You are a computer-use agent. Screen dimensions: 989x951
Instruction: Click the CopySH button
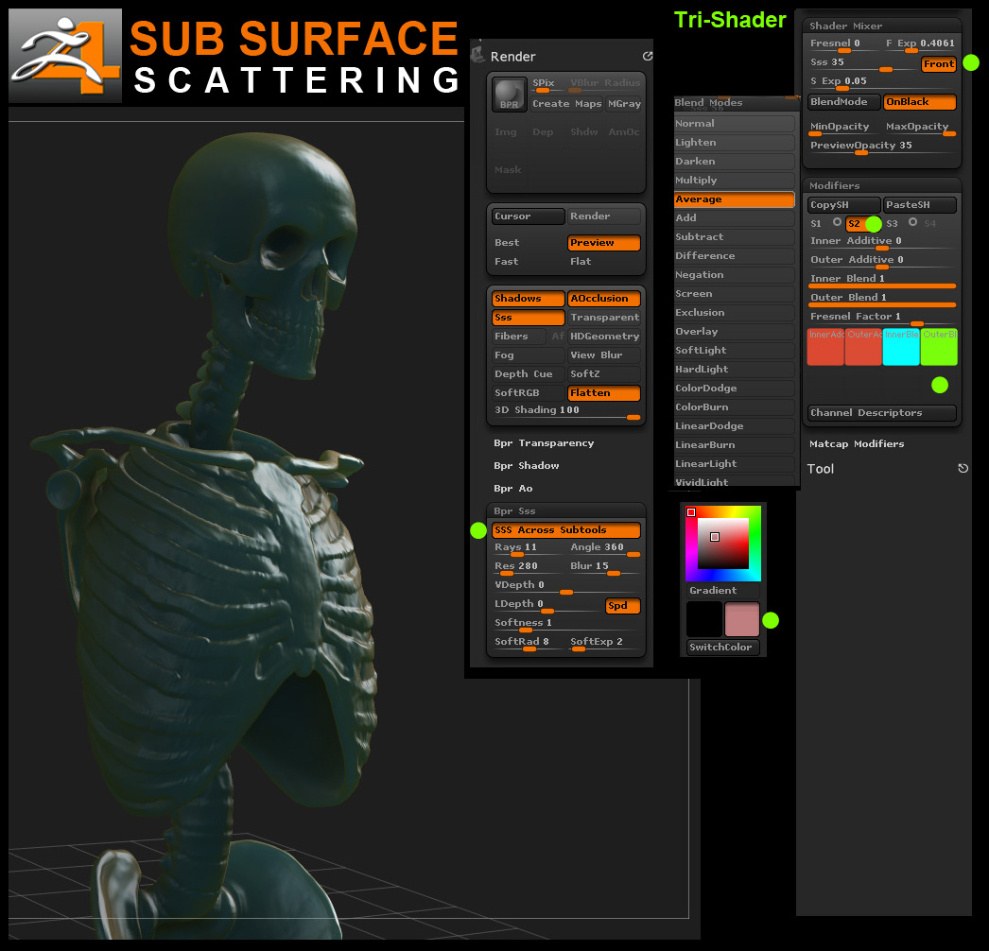[x=844, y=205]
